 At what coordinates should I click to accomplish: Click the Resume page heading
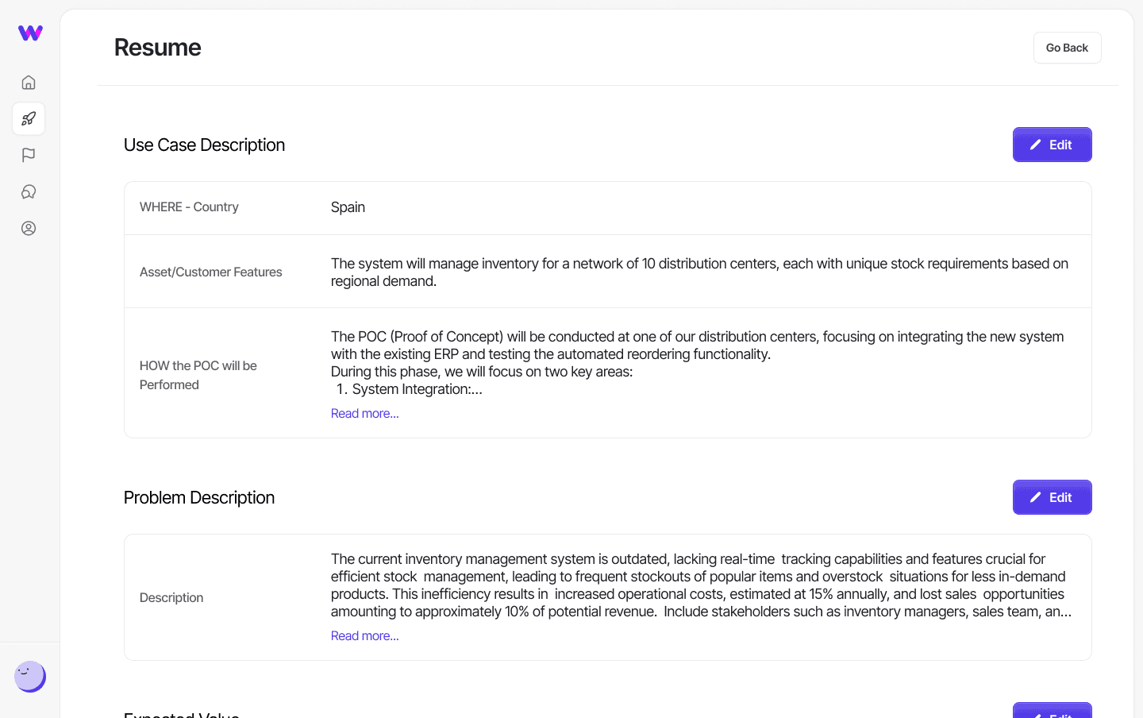157,48
